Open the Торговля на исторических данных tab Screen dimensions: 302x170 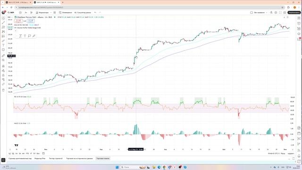[x=79, y=159]
